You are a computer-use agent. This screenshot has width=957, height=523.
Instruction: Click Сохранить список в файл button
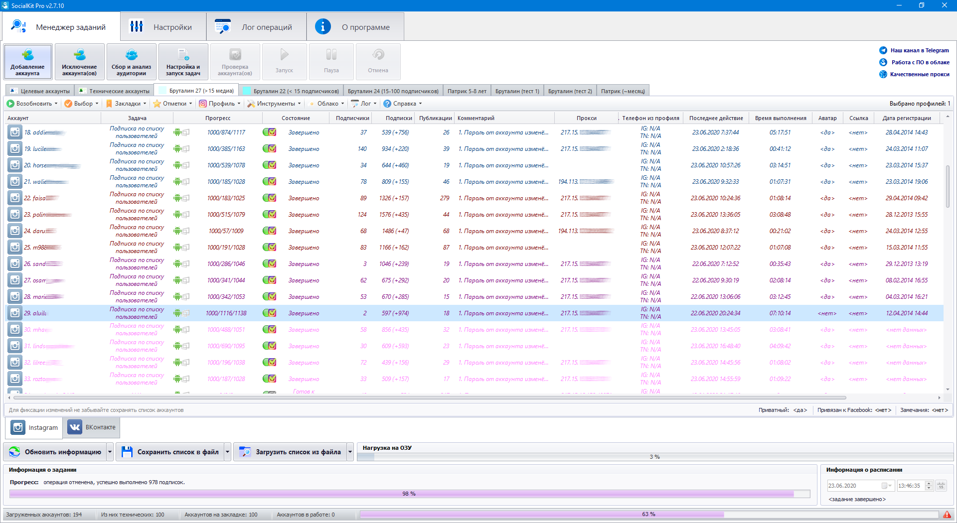pyautogui.click(x=170, y=452)
